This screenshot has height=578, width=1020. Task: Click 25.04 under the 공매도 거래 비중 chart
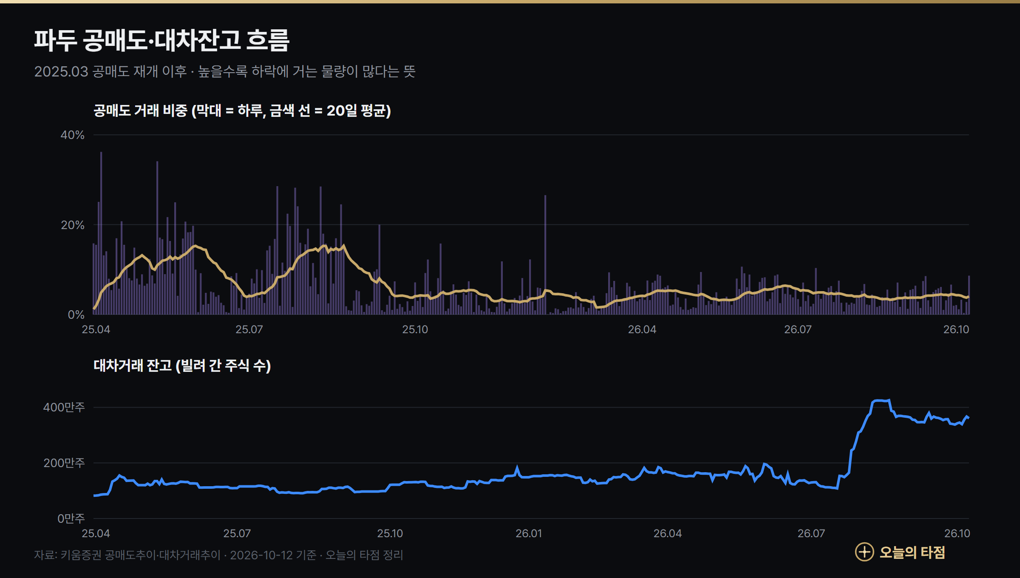tap(96, 329)
